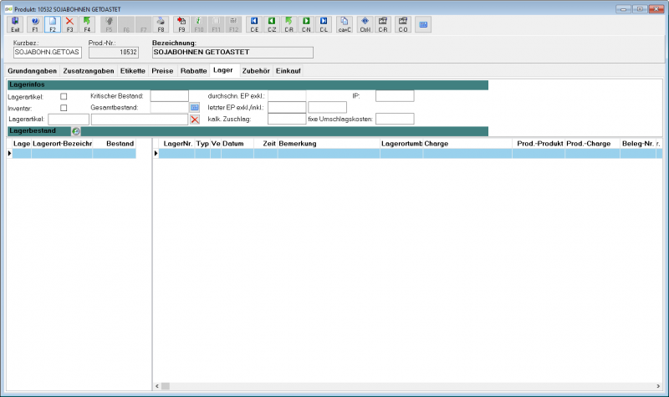
Task: Click the fixe Umschlagskosten field
Action: (395, 119)
